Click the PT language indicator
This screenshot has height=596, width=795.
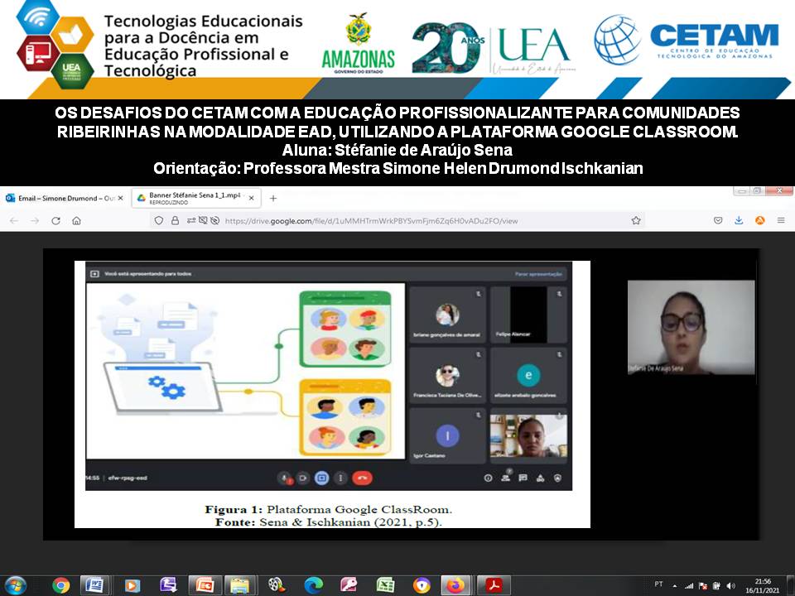(658, 584)
